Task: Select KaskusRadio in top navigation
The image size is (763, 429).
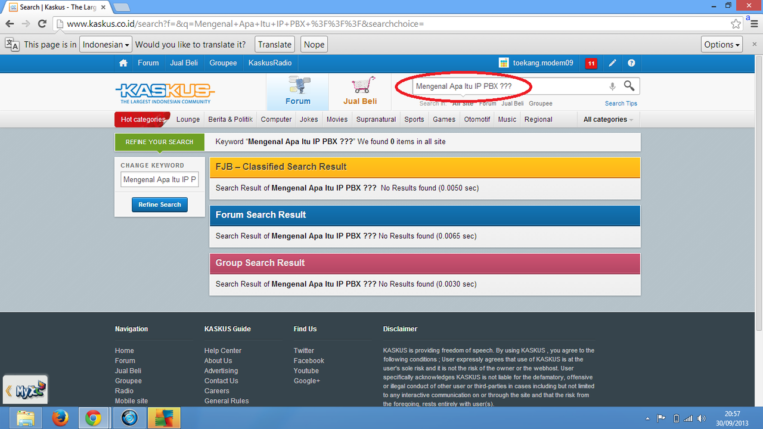Action: click(270, 63)
